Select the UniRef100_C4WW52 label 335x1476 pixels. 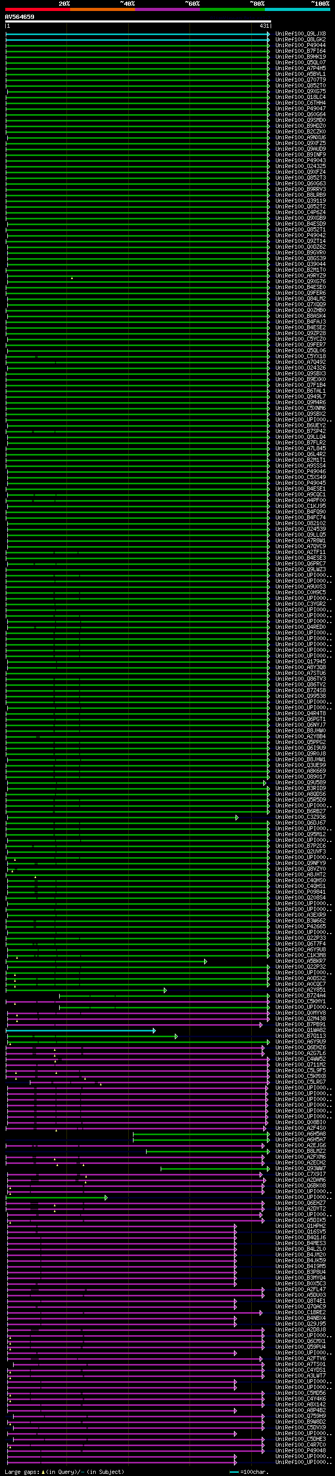point(300,1059)
